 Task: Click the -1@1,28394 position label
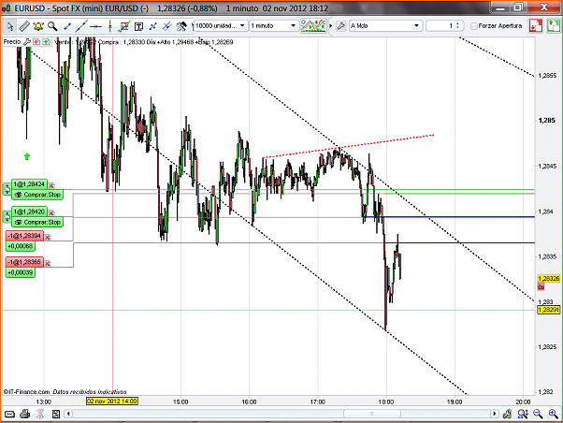[24, 236]
